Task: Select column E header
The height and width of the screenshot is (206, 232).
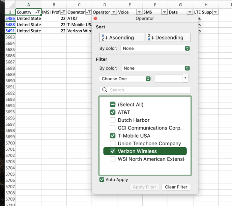Action: coord(130,5)
